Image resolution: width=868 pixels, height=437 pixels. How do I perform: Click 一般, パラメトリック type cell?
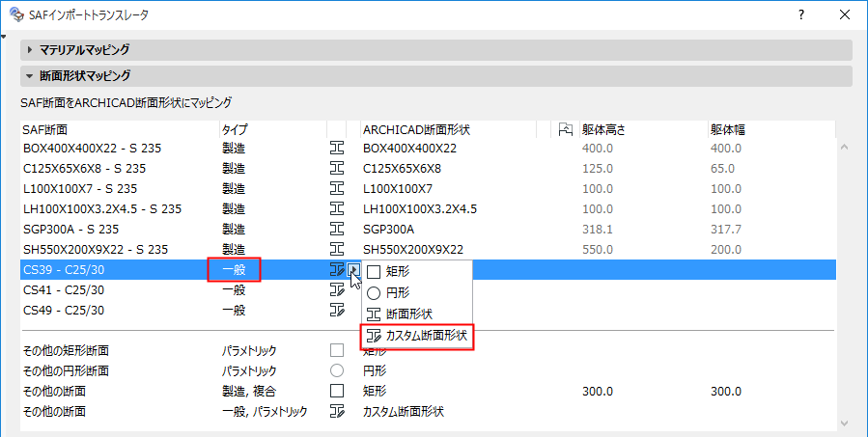click(265, 411)
